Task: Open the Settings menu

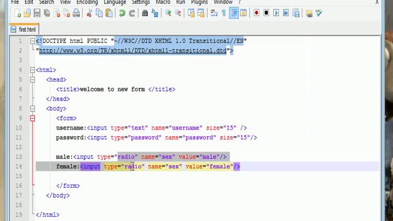Action: pyautogui.click(x=141, y=2)
